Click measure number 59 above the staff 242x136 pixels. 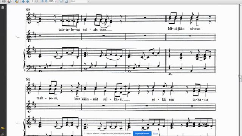(x=28, y=10)
